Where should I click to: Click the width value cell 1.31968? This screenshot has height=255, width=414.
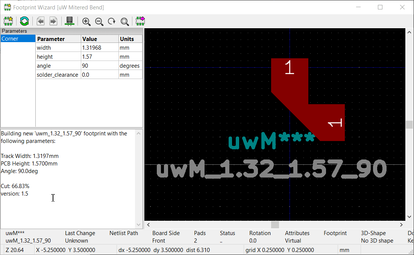[99, 48]
